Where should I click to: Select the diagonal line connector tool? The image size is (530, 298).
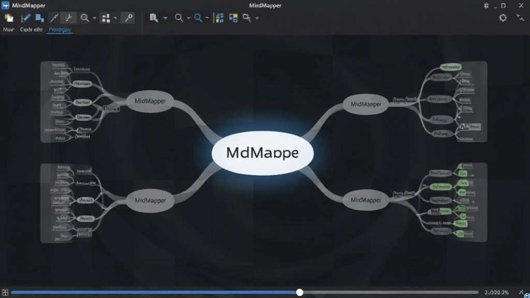tap(54, 18)
